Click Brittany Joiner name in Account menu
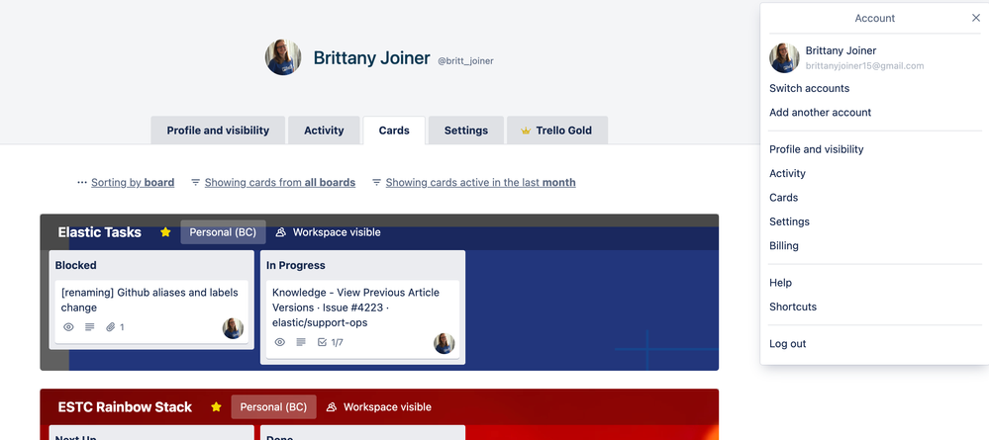Screen dimensions: 989x440 (841, 50)
